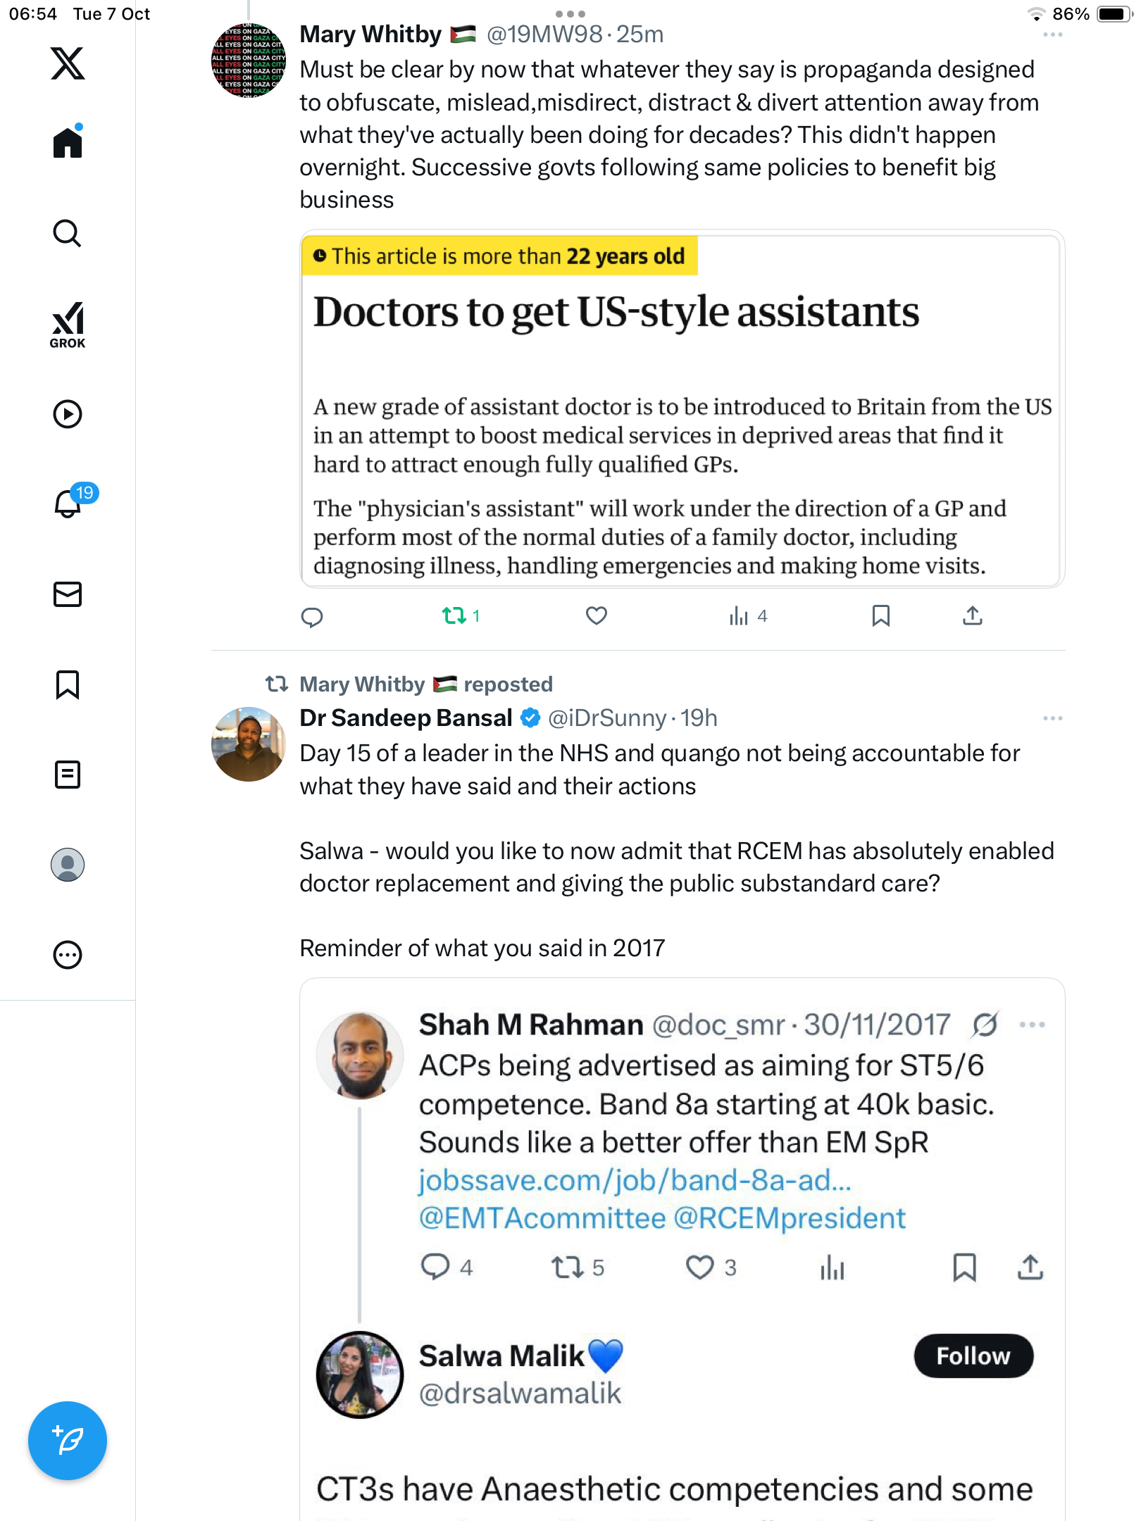The image size is (1141, 1521).
Task: Open Notifications bell with 19 badge
Action: (69, 503)
